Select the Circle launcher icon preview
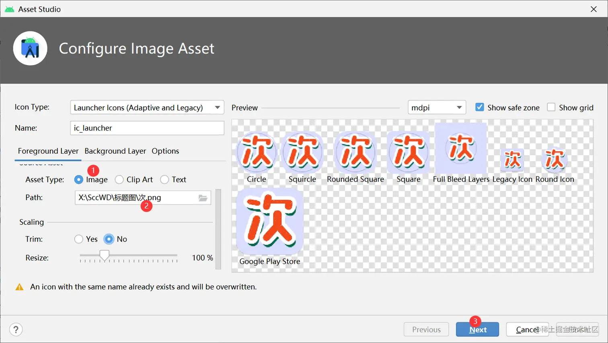 tap(256, 152)
